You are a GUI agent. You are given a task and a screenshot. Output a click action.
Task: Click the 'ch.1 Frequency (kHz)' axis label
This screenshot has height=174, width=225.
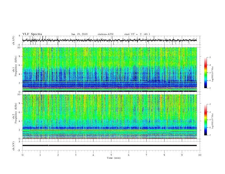click(15, 66)
